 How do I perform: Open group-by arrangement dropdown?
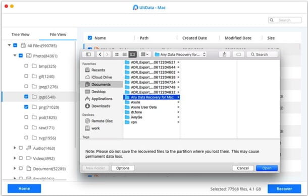145,54
